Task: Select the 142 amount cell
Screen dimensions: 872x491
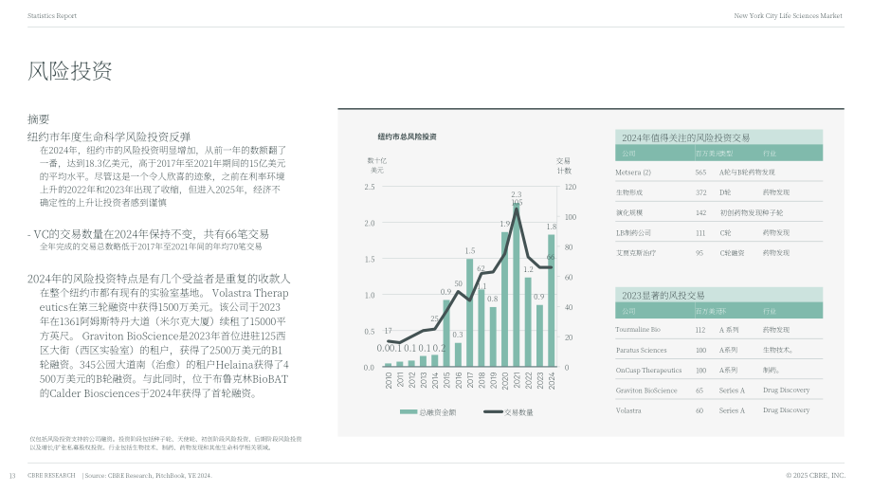Action: [700, 213]
